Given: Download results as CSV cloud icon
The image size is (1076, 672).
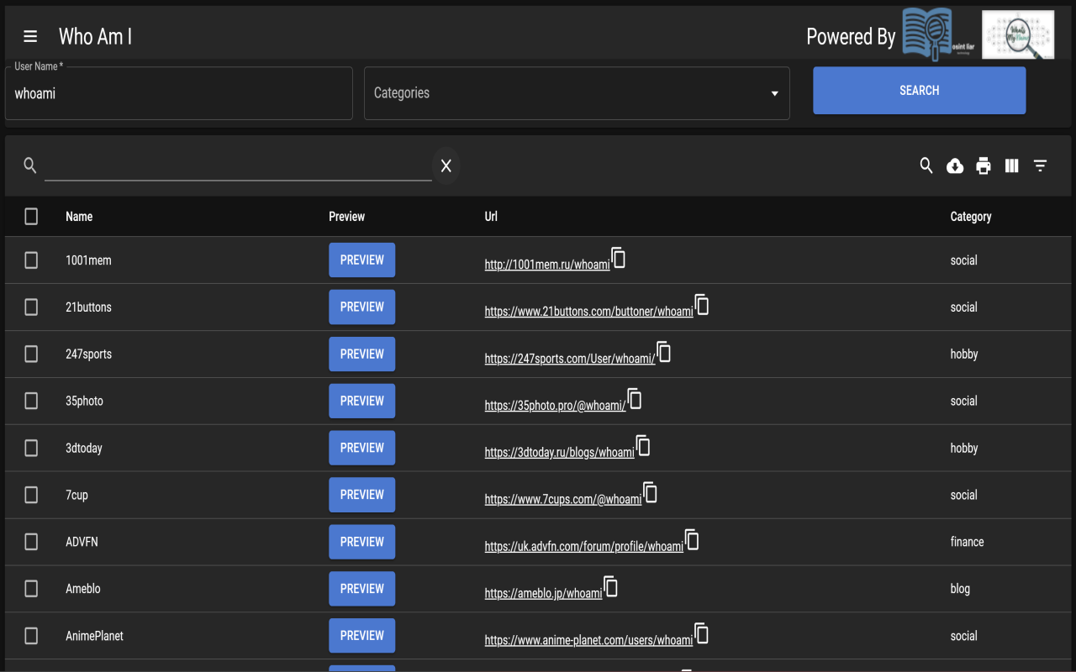Looking at the screenshot, I should (955, 165).
